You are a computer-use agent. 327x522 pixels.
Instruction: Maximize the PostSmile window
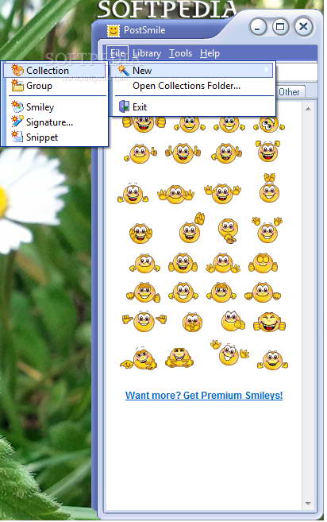[x=280, y=27]
